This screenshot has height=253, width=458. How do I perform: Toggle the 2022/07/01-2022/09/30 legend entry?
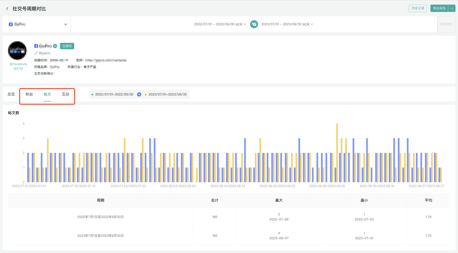(x=112, y=94)
